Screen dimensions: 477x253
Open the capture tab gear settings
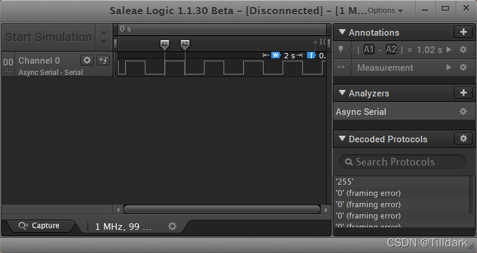click(172, 226)
